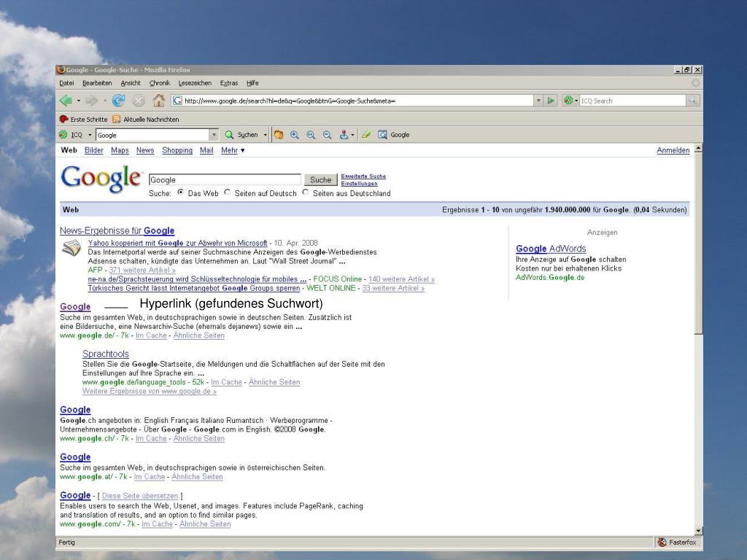Click the second magnifier icon on the toolbar
The height and width of the screenshot is (560, 747).
[311, 135]
